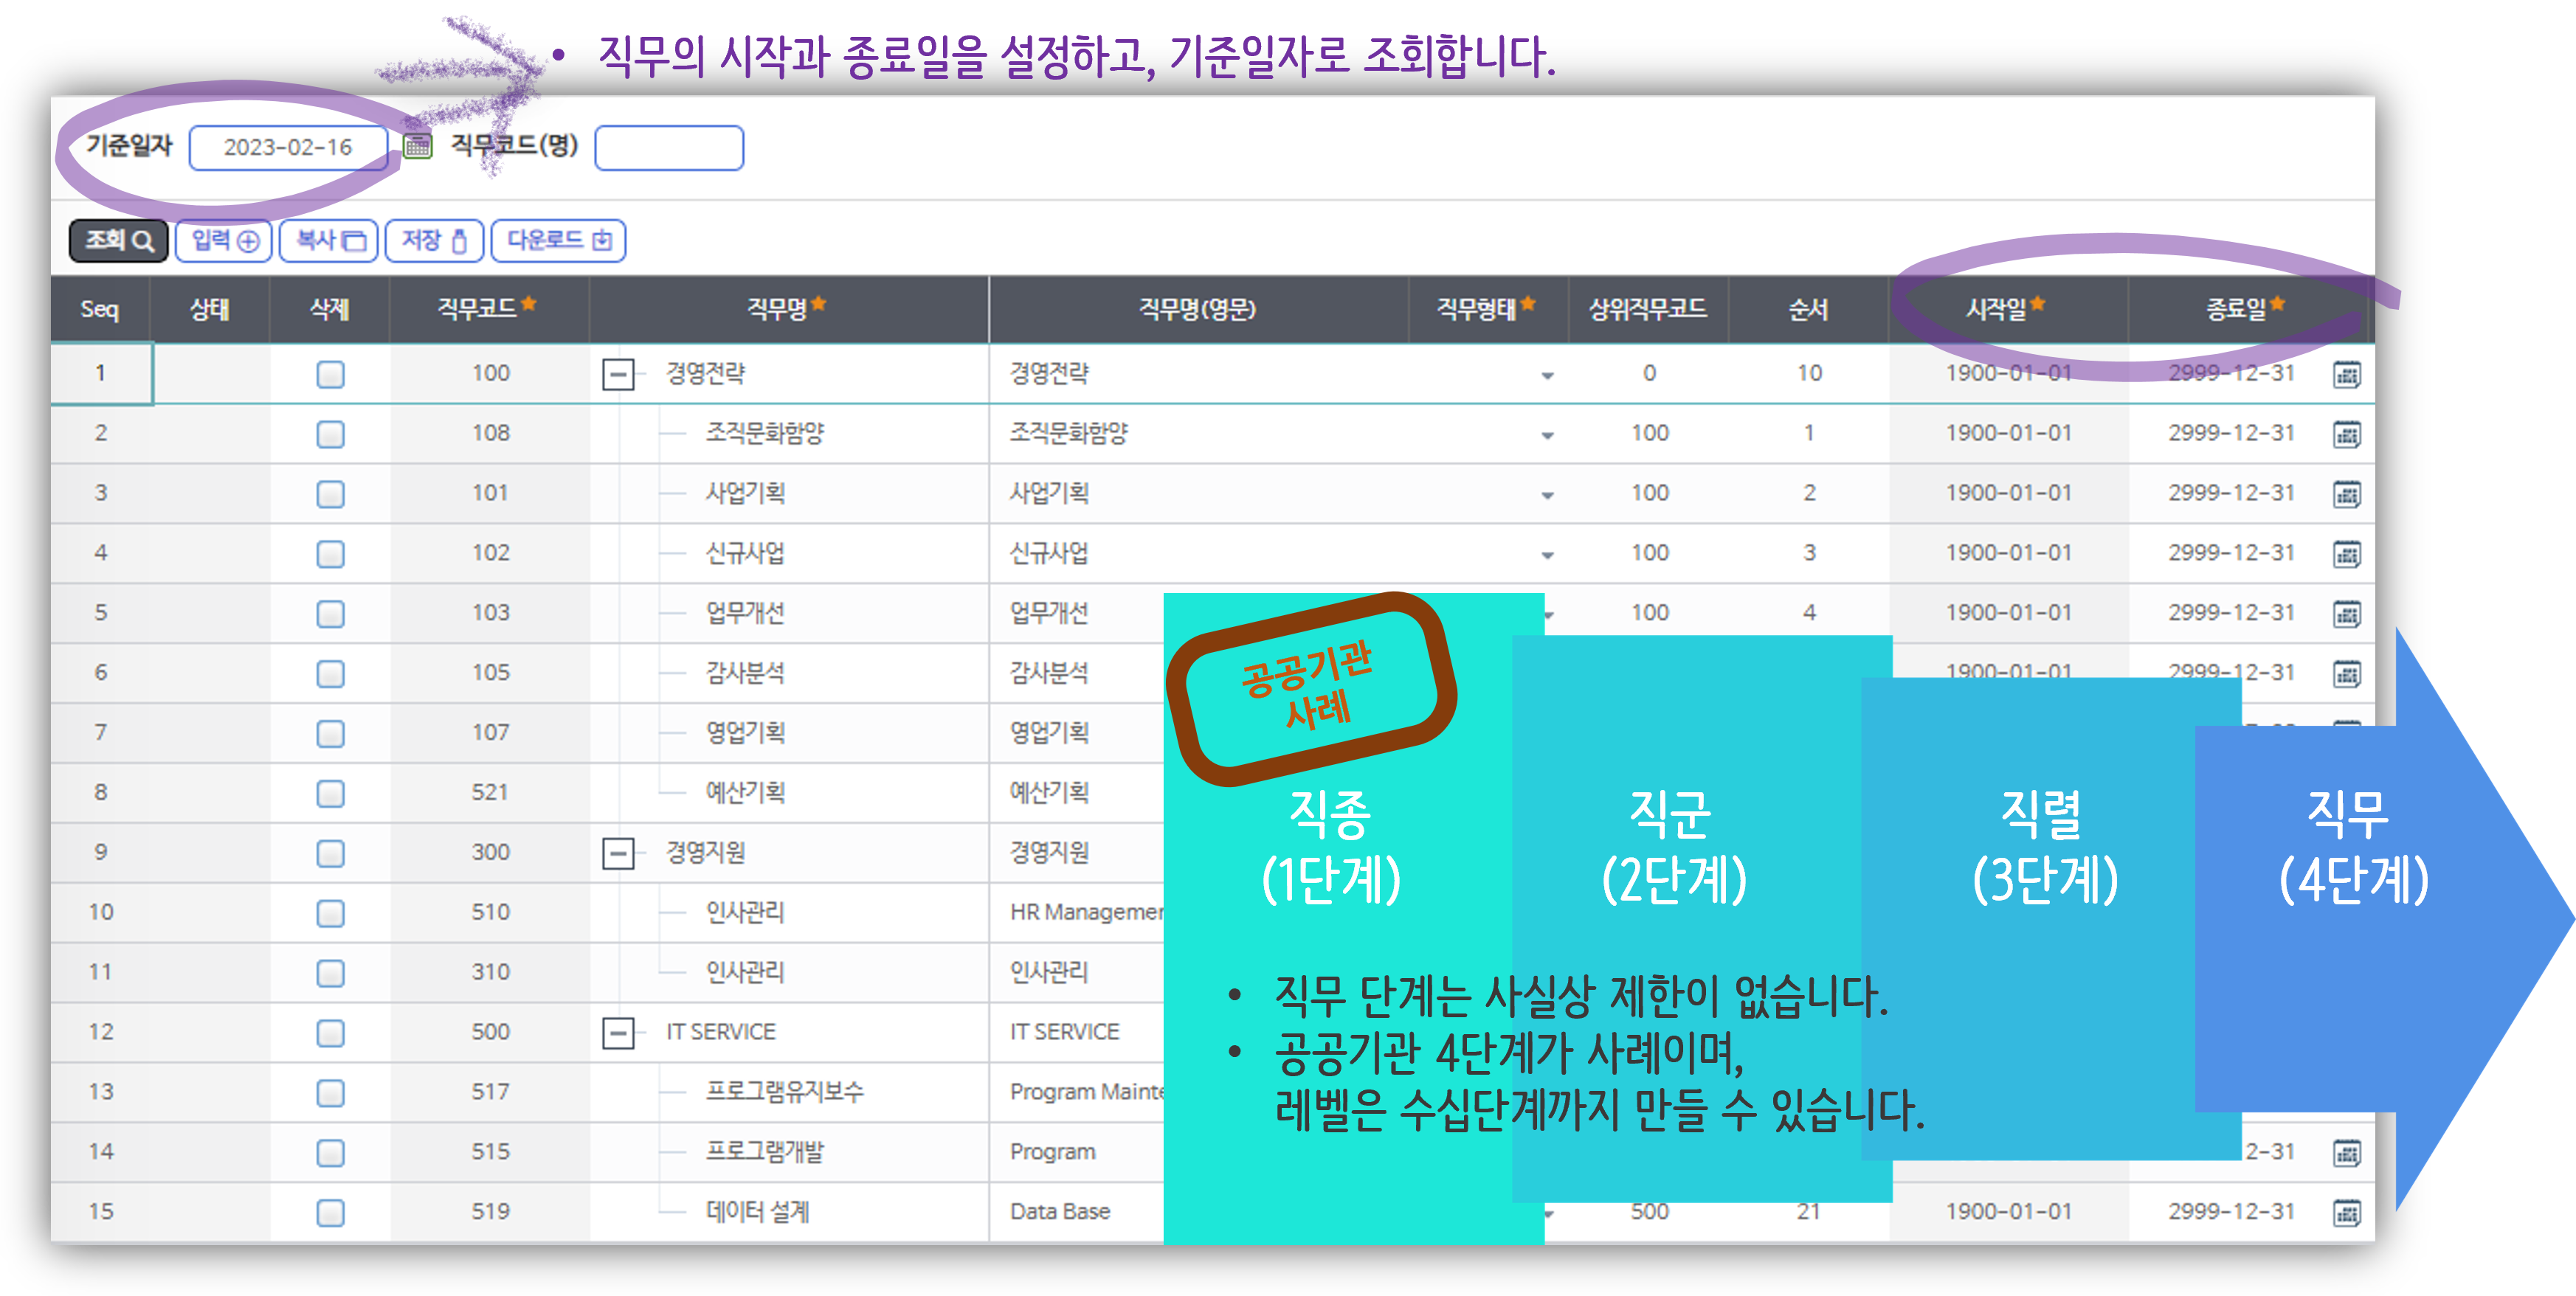Screen dimensions: 2576x1296
Task: Check the delete box for code 108
Action: coord(330,434)
